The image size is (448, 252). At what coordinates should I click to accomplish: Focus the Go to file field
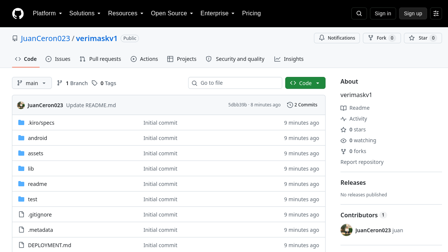click(x=235, y=83)
